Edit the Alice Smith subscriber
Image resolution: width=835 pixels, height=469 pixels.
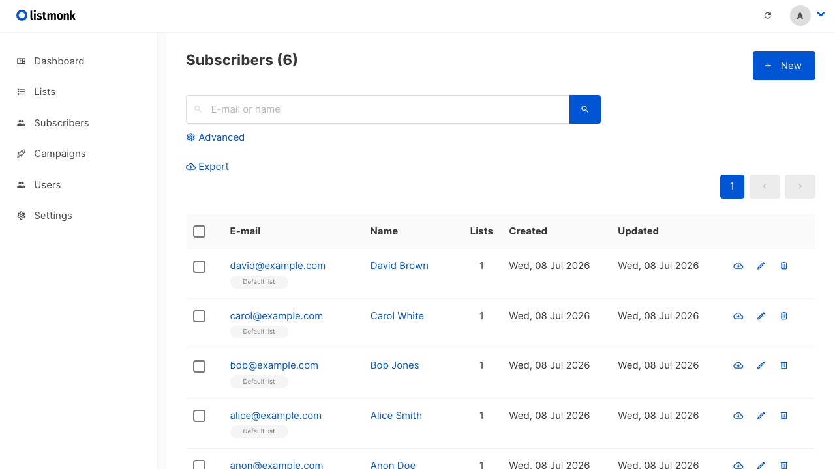point(761,416)
